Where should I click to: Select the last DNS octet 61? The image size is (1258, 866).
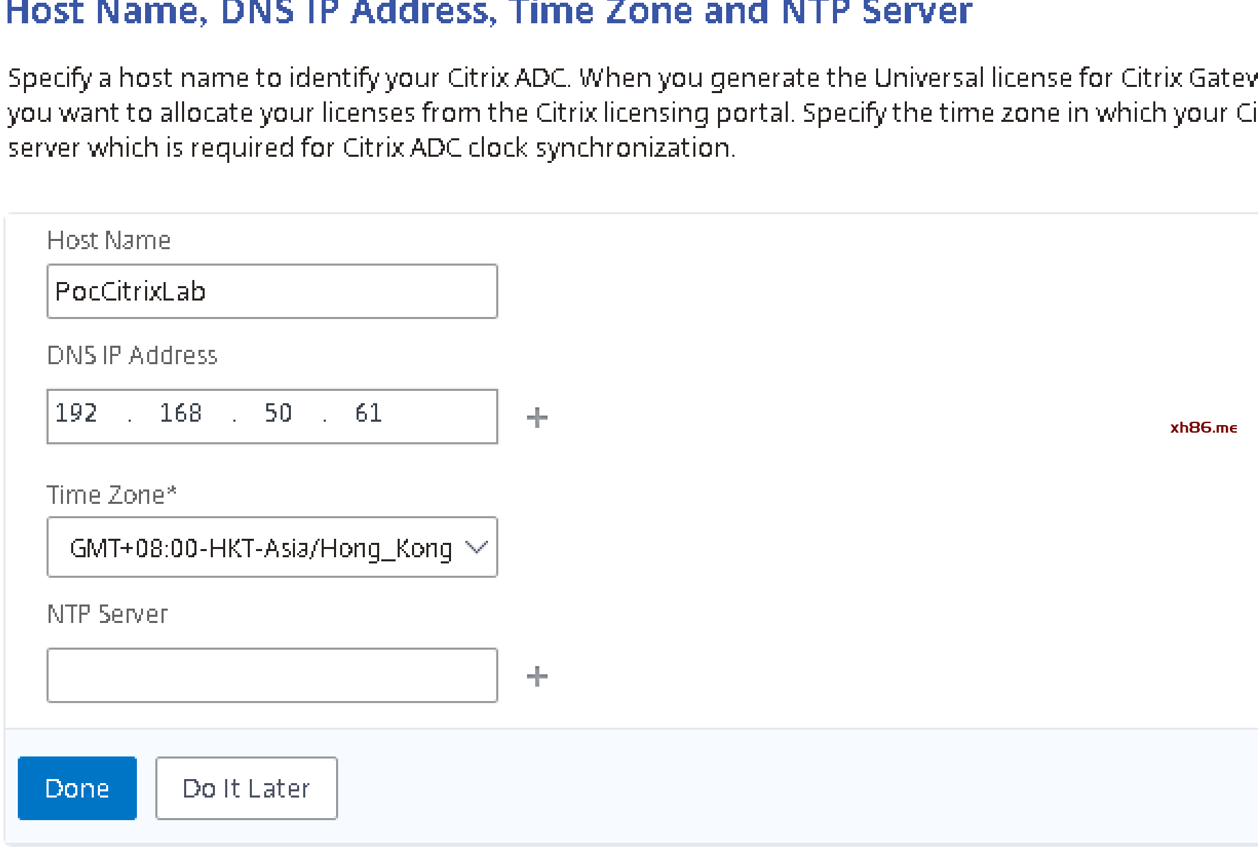pyautogui.click(x=368, y=413)
